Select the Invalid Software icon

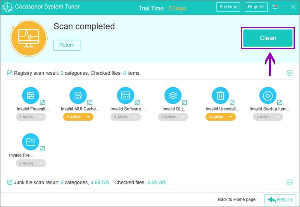click(x=126, y=95)
